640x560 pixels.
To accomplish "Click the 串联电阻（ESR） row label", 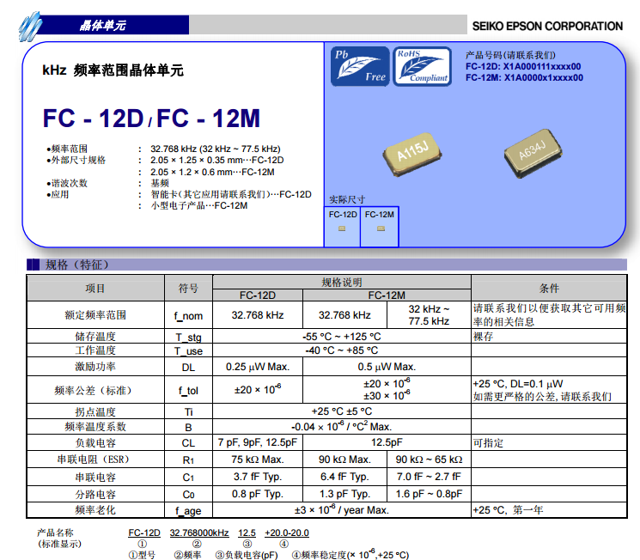I will pyautogui.click(x=95, y=460).
